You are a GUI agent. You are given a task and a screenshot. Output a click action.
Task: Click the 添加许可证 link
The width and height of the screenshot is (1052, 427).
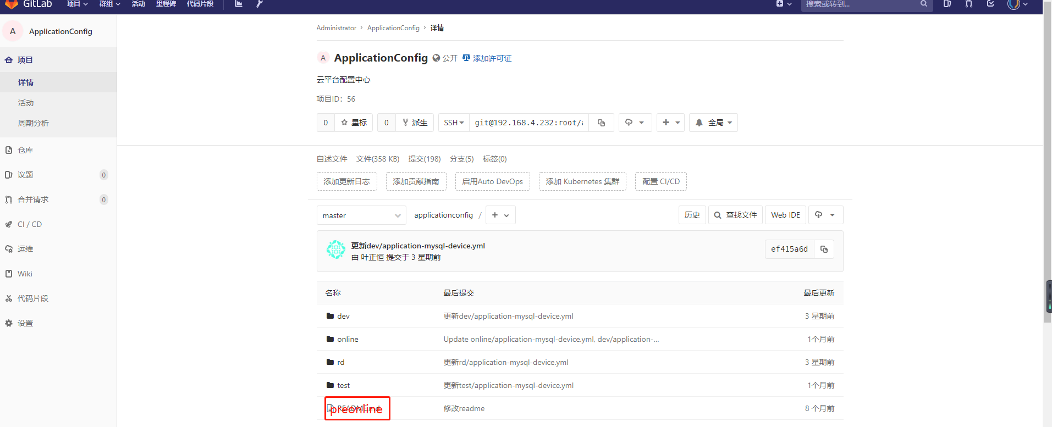point(487,58)
